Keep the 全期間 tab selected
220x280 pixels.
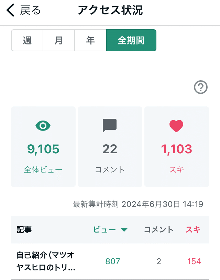131,40
